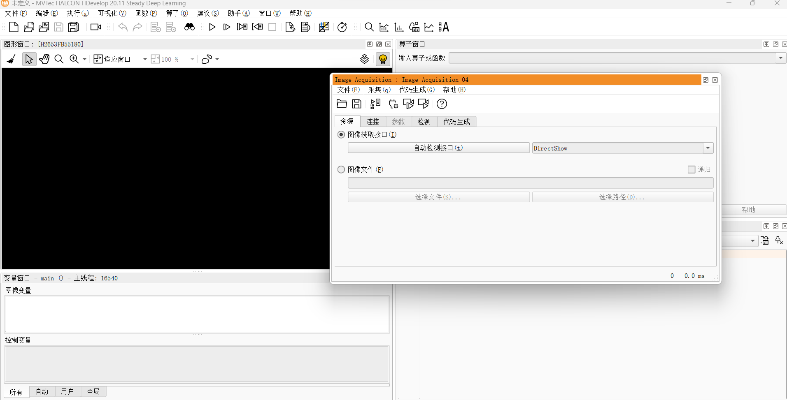
Task: Click the binoculars find icon
Action: (189, 27)
